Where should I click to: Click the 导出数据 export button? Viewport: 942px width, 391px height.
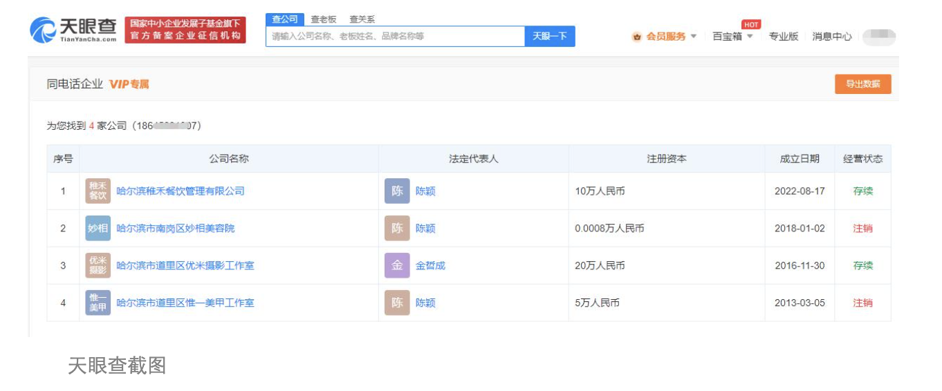pos(862,84)
